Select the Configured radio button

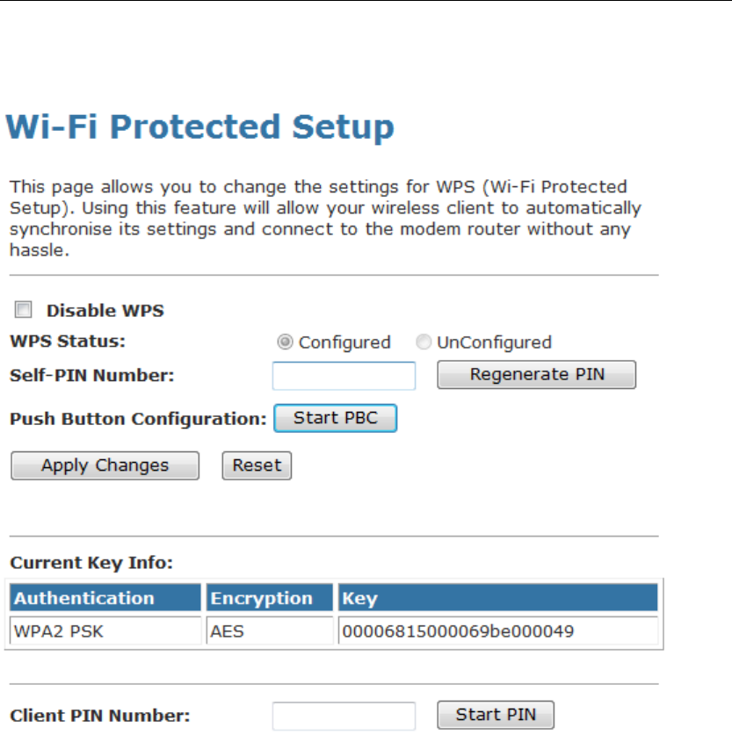coord(286,342)
